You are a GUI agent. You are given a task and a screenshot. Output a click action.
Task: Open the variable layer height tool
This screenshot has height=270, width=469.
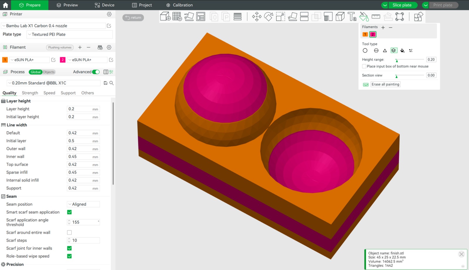238,17
